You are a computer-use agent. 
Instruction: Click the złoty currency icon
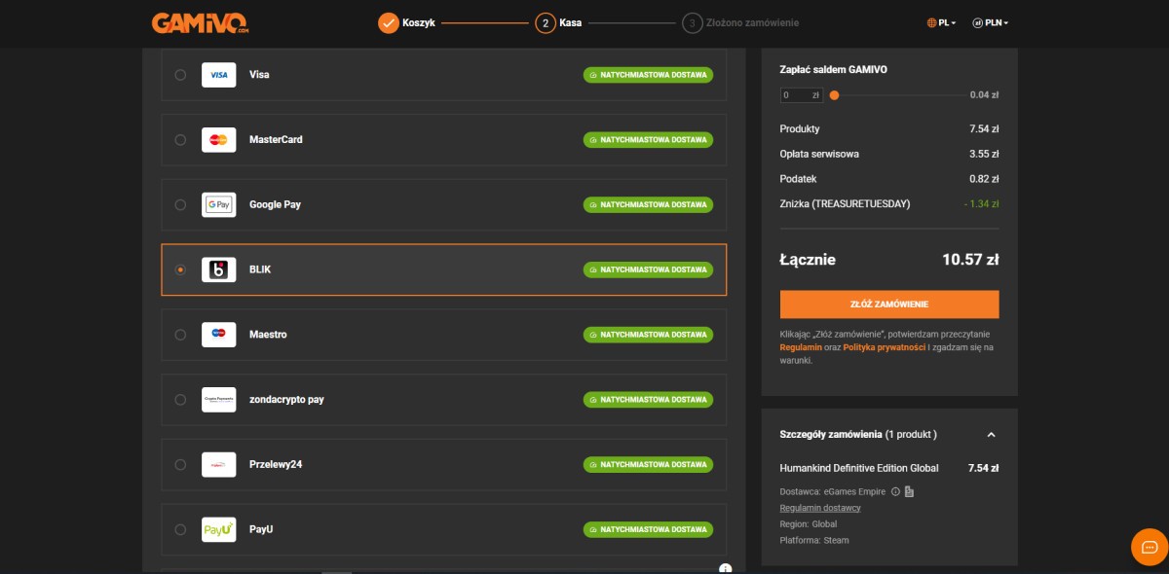point(976,22)
